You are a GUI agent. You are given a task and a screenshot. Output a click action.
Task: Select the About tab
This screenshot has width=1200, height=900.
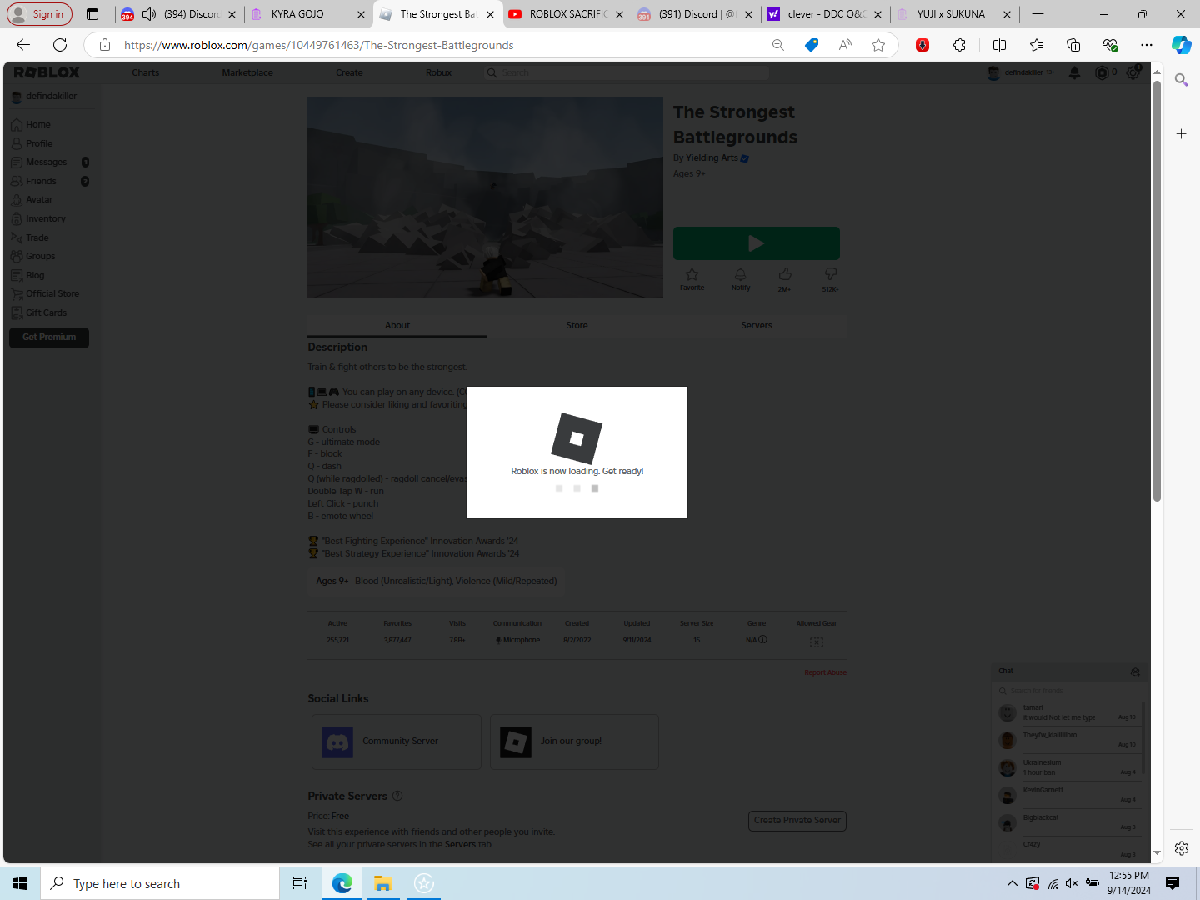[397, 325]
